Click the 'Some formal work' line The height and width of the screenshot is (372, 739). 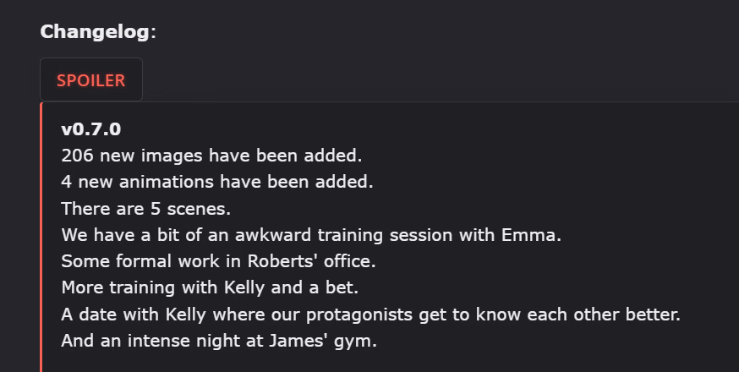pyautogui.click(x=219, y=261)
